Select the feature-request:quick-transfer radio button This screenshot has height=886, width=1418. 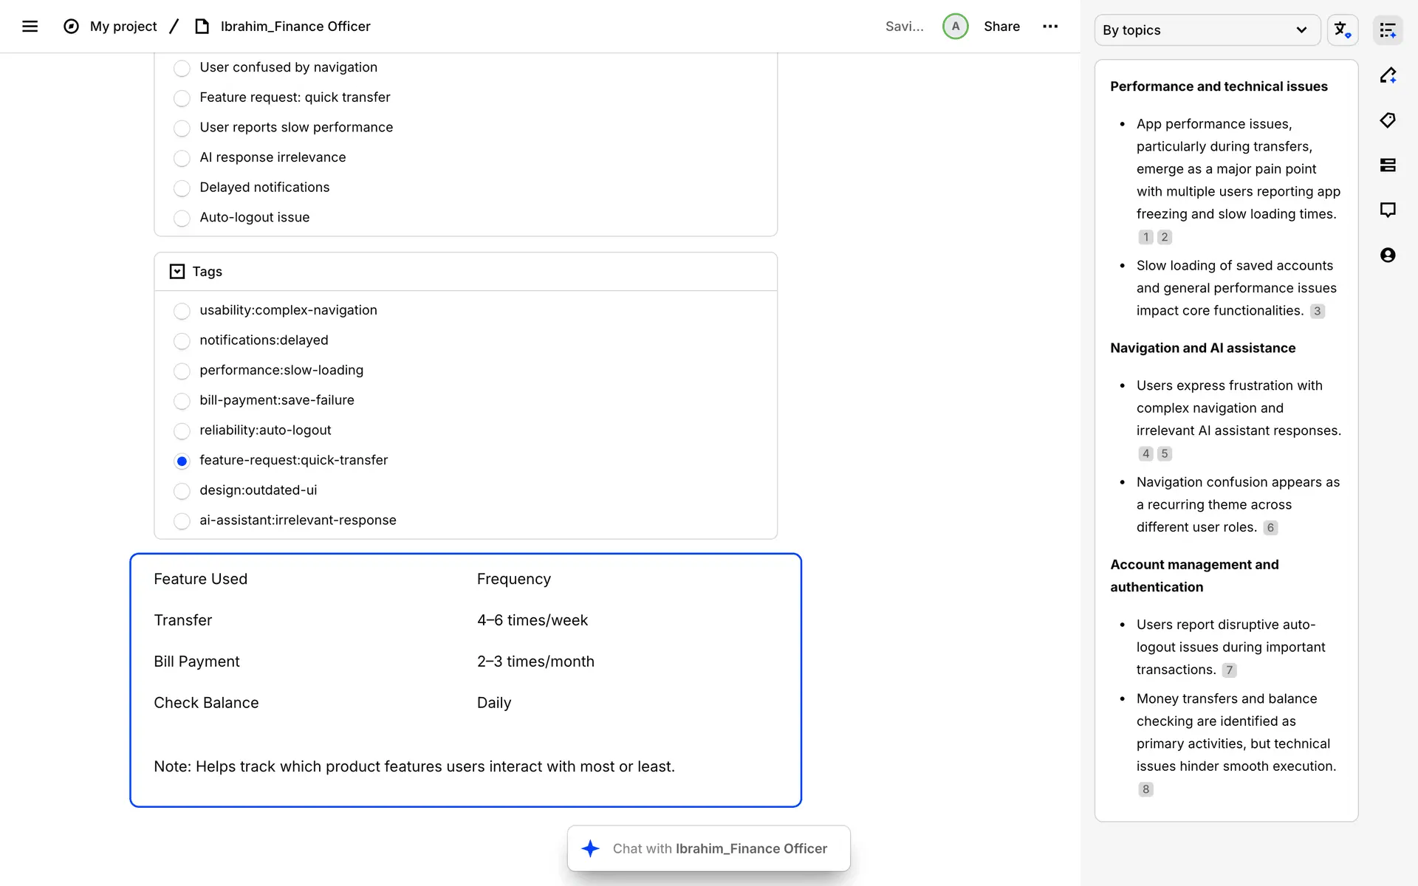tap(182, 461)
